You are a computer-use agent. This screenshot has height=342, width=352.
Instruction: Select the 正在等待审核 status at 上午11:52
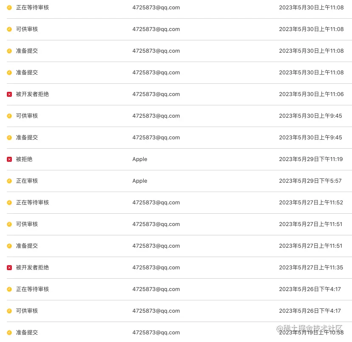(32, 202)
